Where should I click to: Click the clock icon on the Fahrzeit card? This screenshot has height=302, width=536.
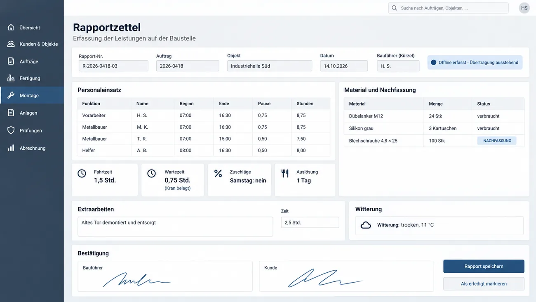(x=82, y=173)
